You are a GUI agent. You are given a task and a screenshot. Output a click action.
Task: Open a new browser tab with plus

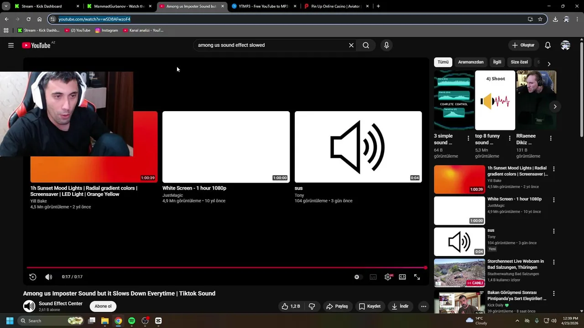pos(378,6)
